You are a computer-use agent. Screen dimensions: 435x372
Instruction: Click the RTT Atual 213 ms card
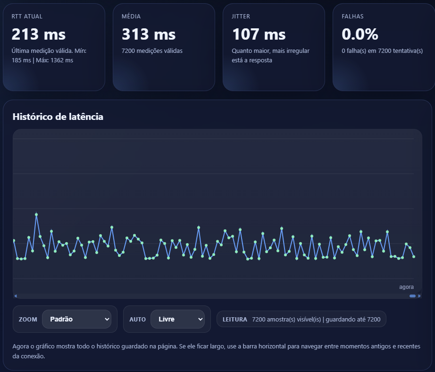coord(54,47)
